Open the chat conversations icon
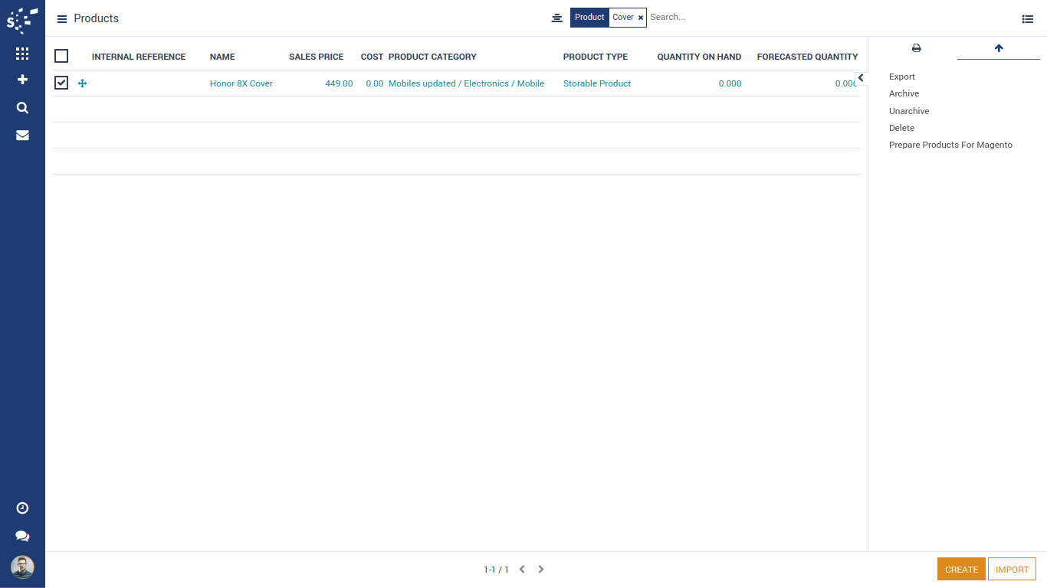The height and width of the screenshot is (588, 1047). tap(22, 537)
